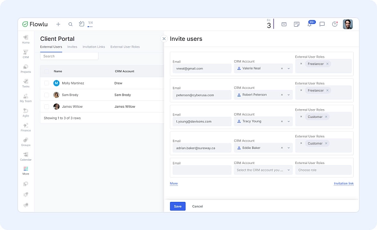Expand the Valerie Neal CRM Account dropdown
The height and width of the screenshot is (230, 377).
point(289,68)
